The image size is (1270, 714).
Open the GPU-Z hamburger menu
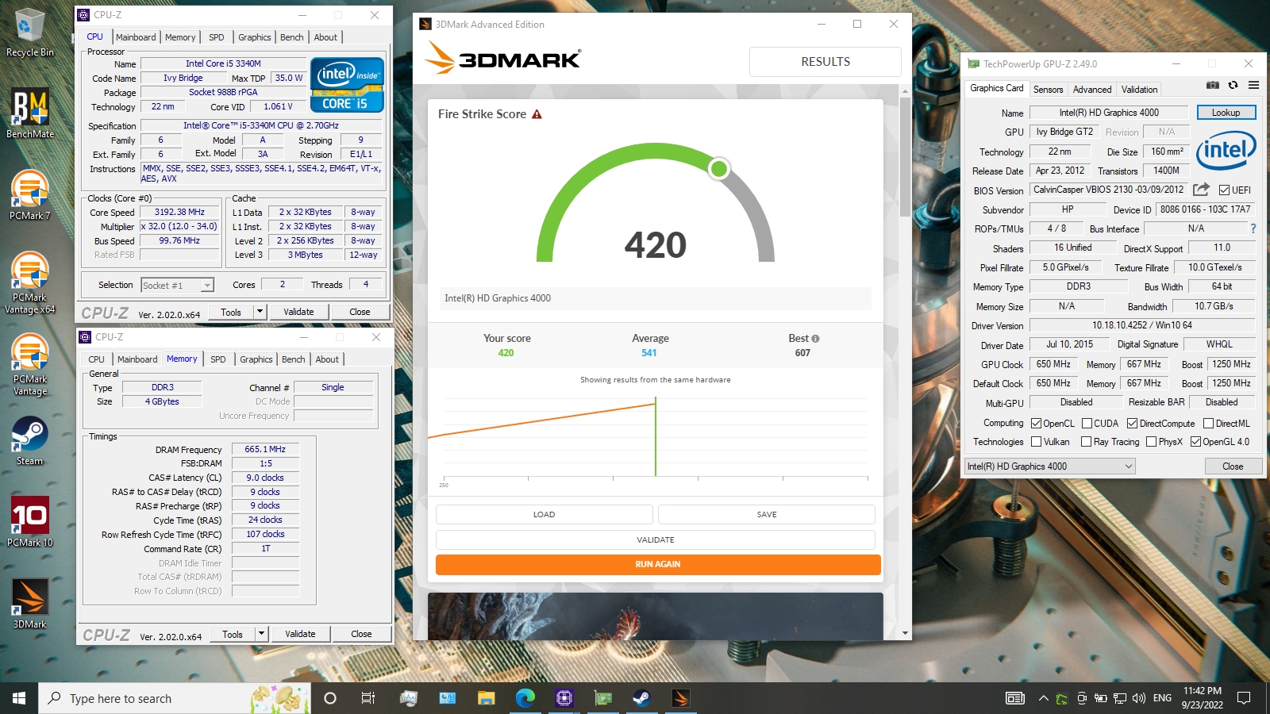point(1253,85)
